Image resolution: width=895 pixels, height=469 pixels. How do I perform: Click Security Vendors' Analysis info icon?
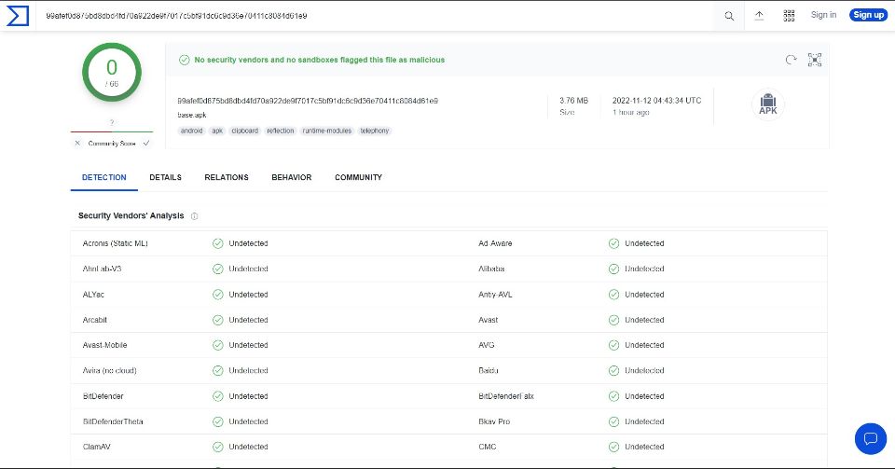(194, 216)
